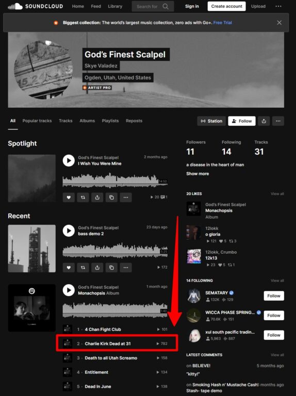Image resolution: width=296 pixels, height=396 pixels.
Task: Dismiss the Go+ promotion banner
Action: [279, 23]
